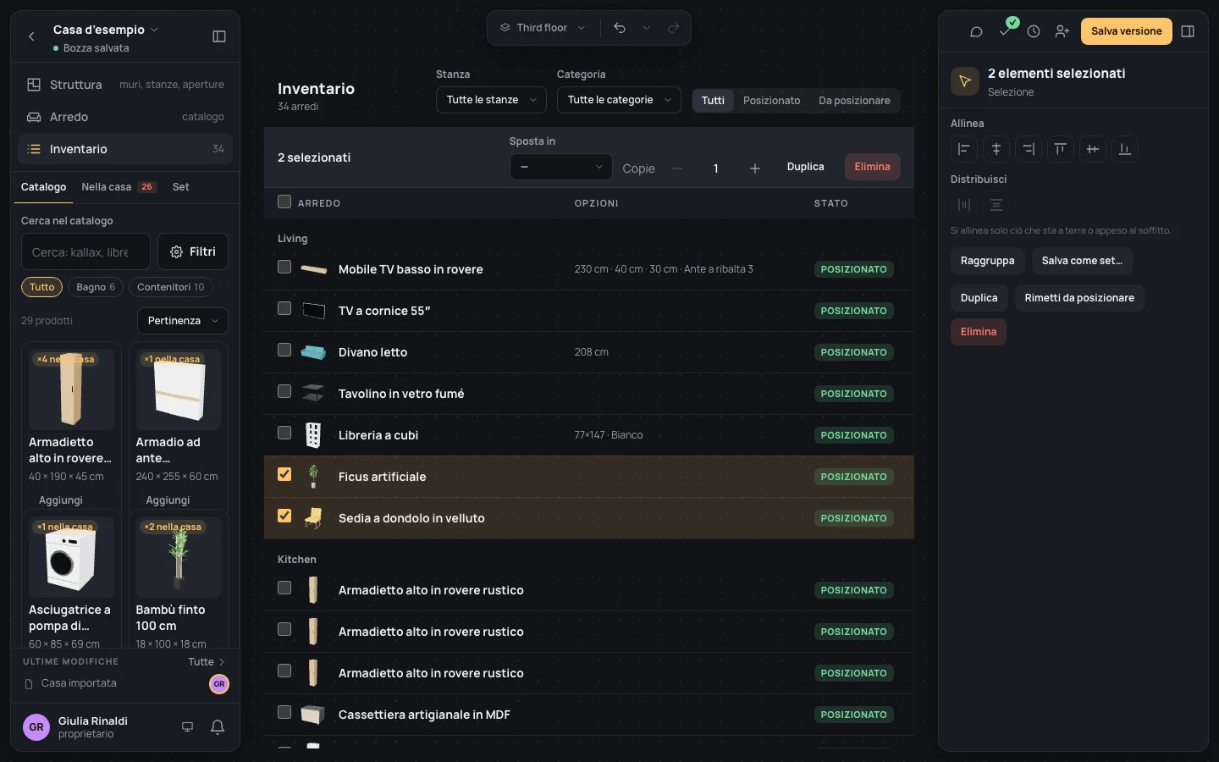Click the Salva versione button
1219x762 pixels.
(x=1126, y=31)
